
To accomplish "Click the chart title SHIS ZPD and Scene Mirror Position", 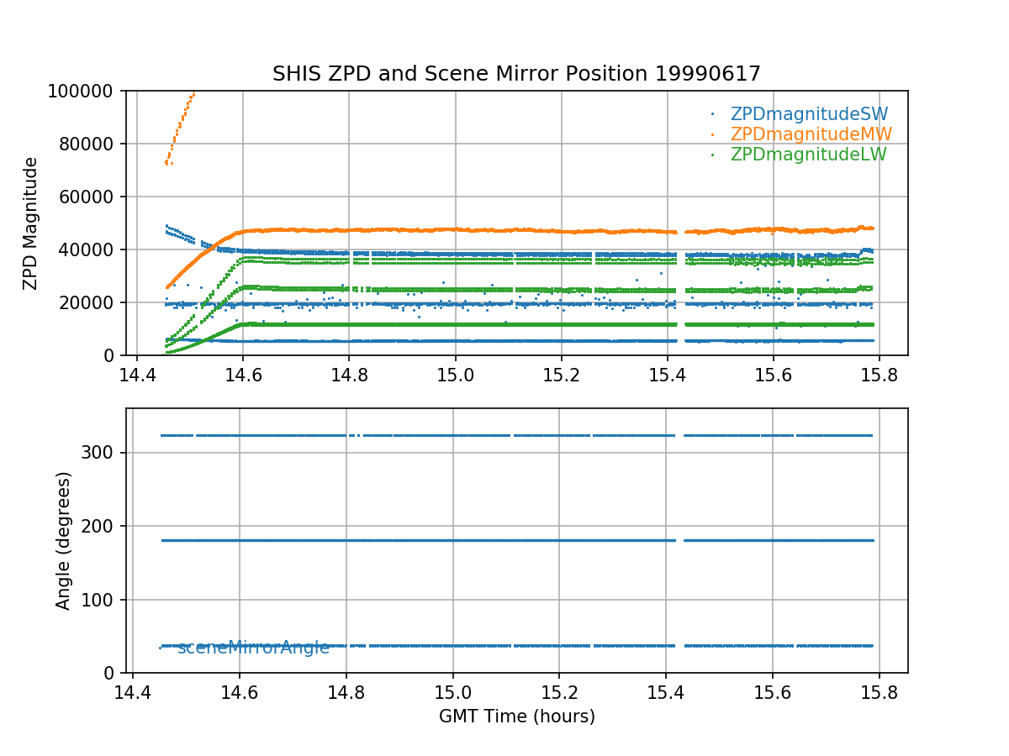I will [516, 74].
